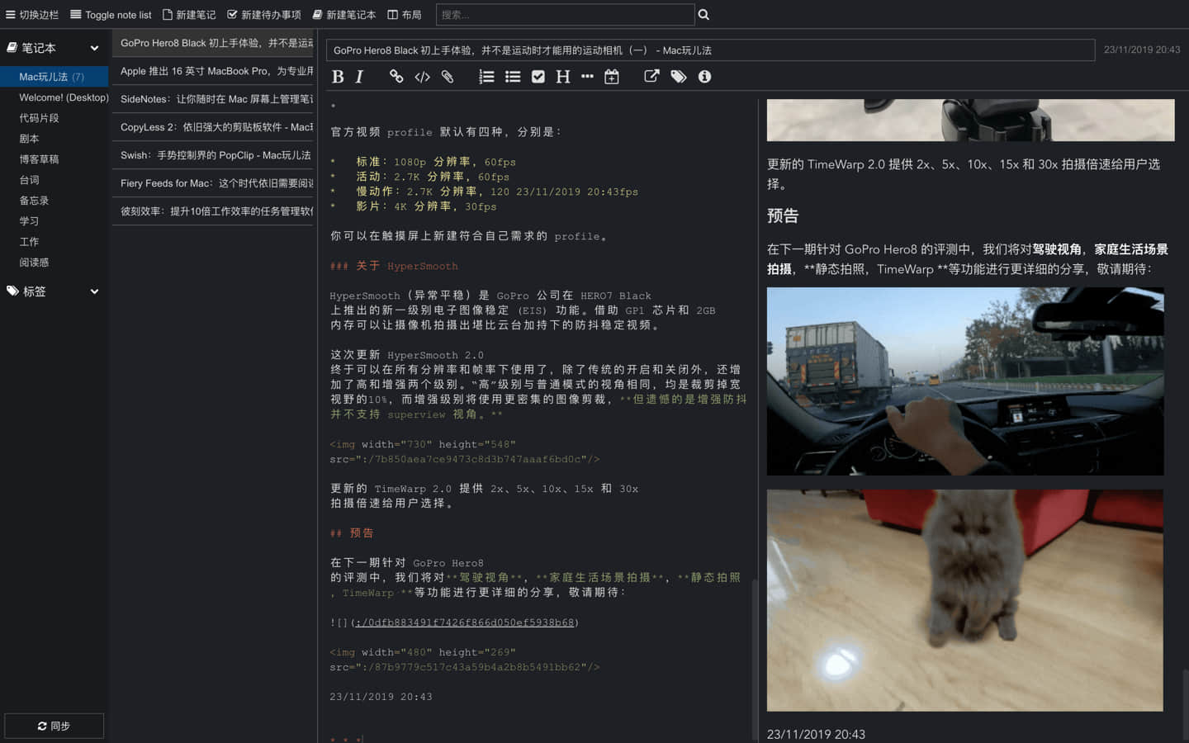Click Toggle note list button
Viewport: 1189px width, 743px height.
(x=111, y=15)
